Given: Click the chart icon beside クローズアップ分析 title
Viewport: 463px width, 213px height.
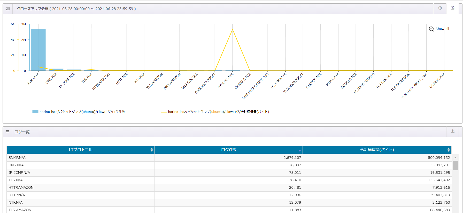Looking at the screenshot, I should click(7, 9).
